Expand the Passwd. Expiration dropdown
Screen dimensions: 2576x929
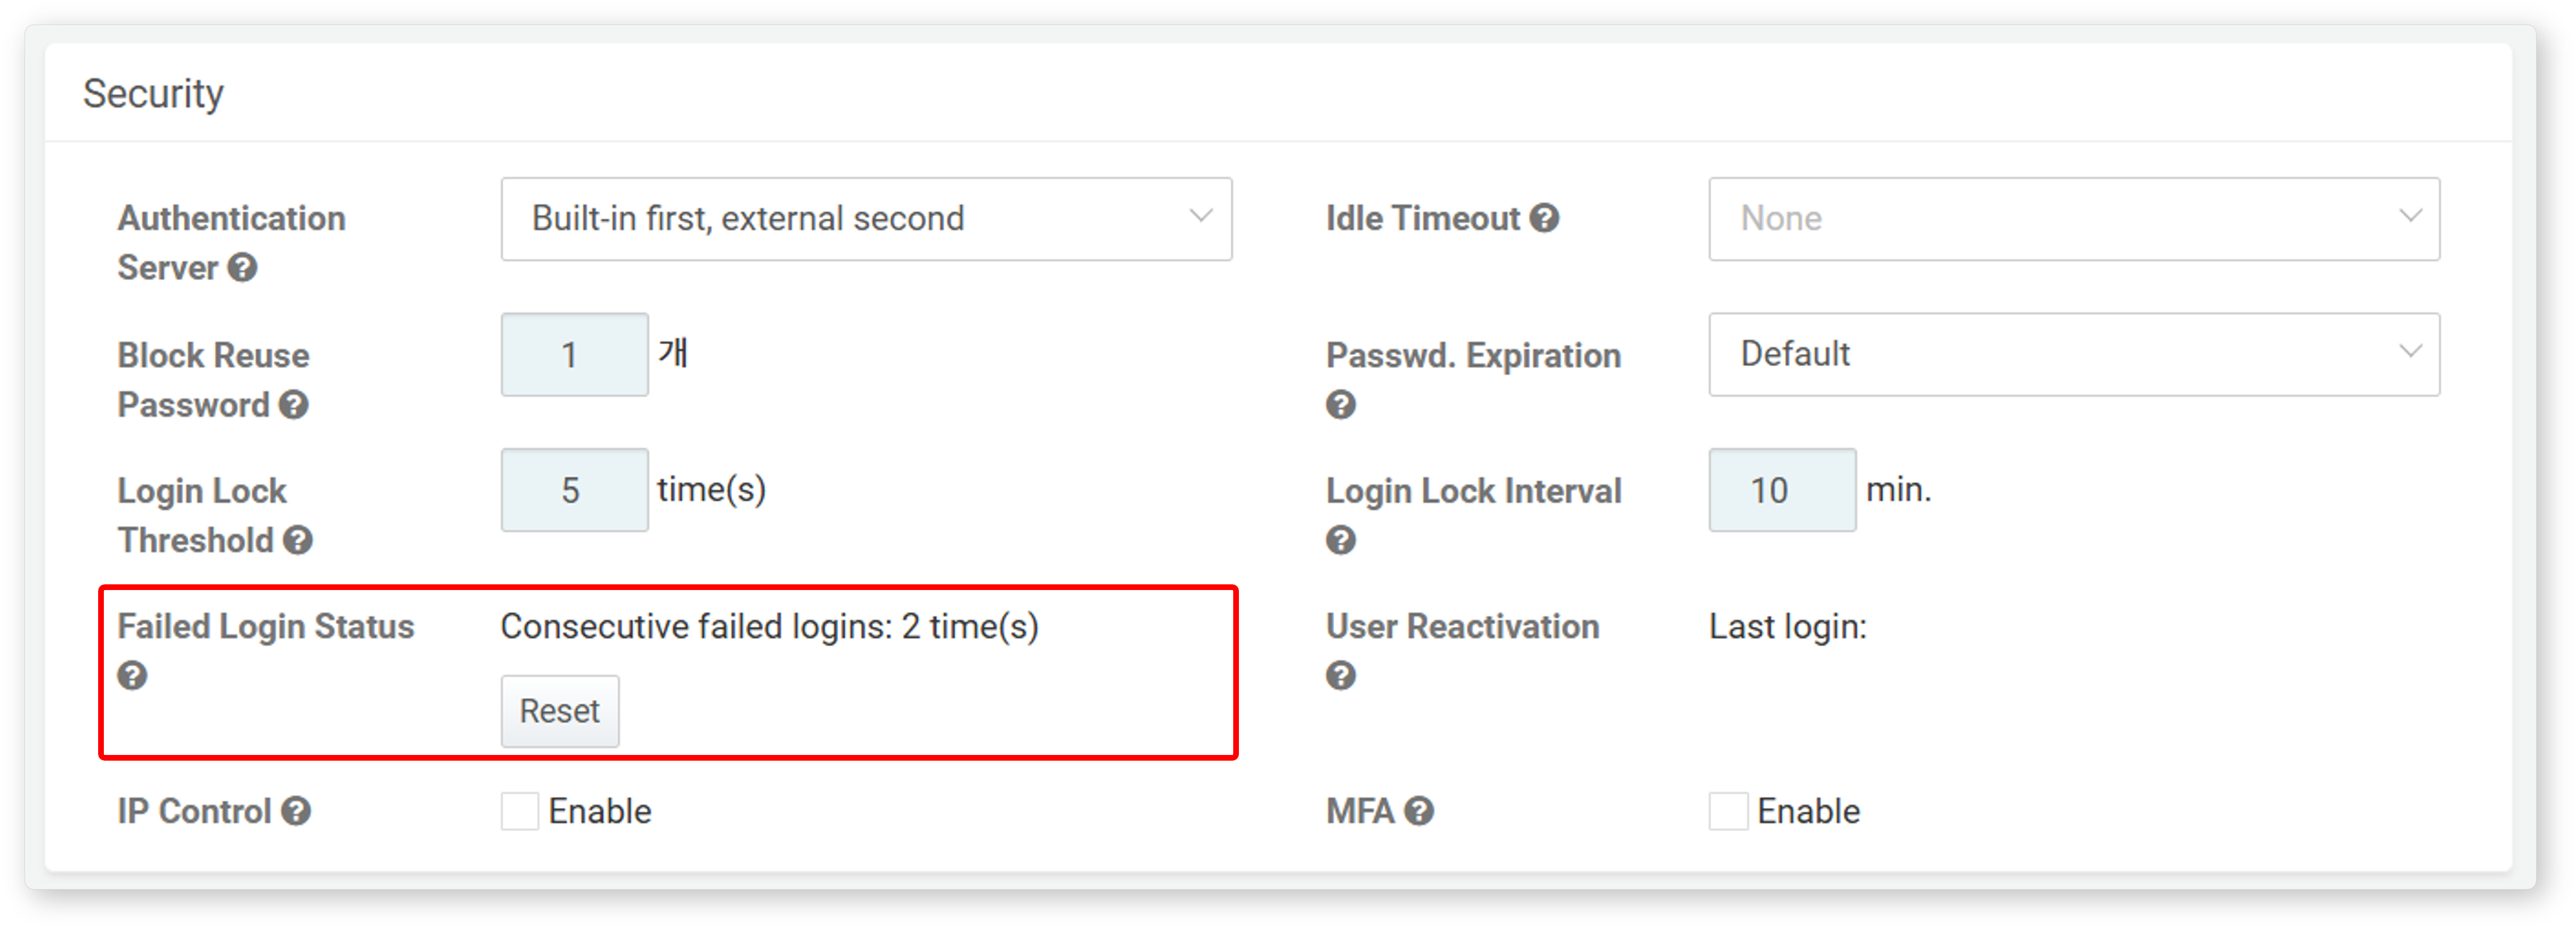2074,354
